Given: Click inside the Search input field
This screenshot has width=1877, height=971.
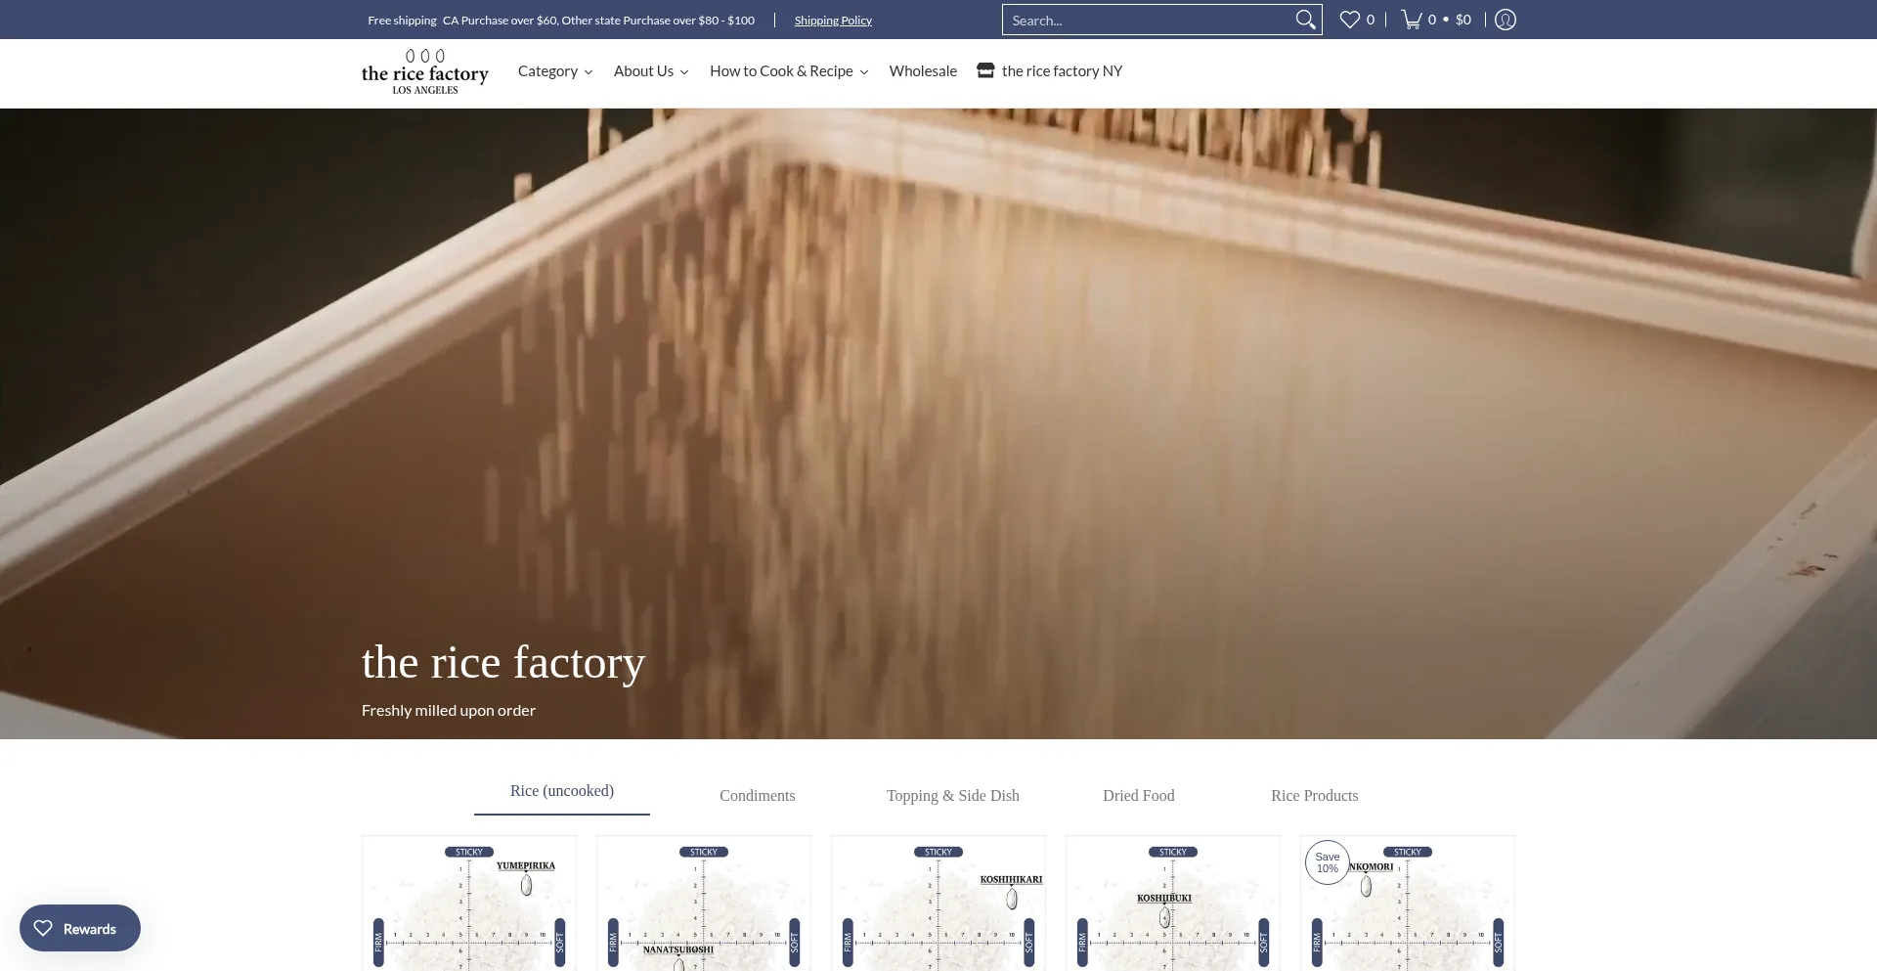Looking at the screenshot, I should [x=1146, y=21].
